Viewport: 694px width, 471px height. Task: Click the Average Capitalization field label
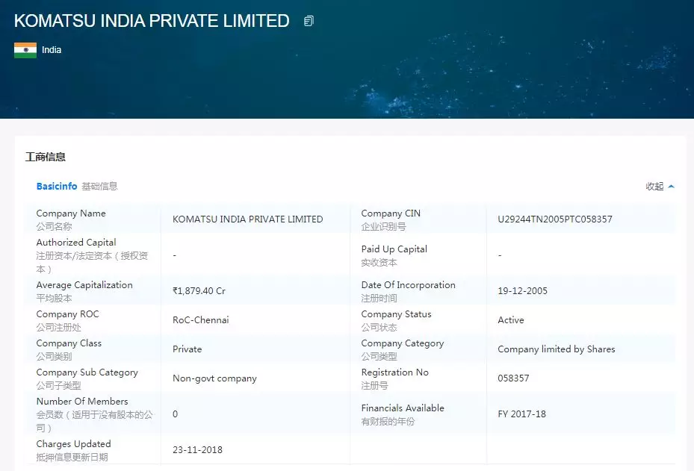click(84, 285)
